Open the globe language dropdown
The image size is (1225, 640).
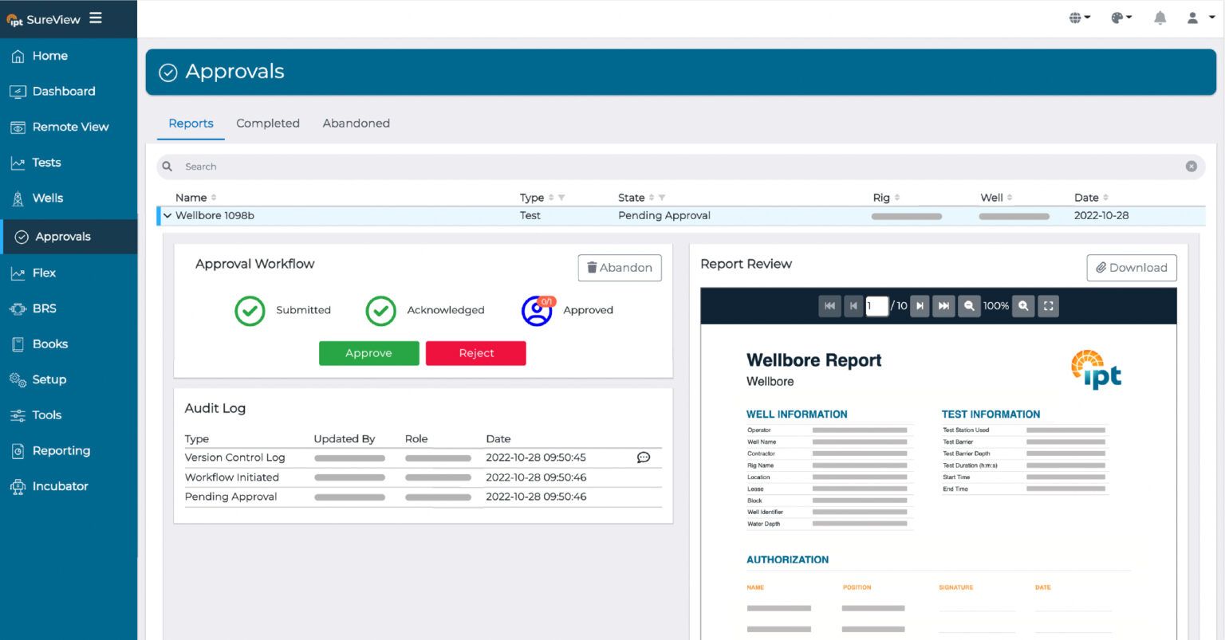(1079, 18)
